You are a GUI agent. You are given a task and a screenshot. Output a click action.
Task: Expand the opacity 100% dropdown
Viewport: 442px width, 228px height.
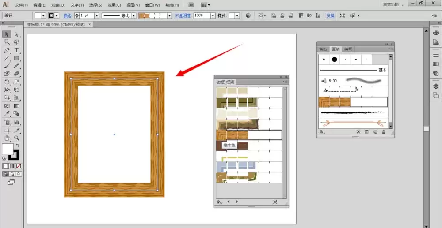tap(213, 16)
